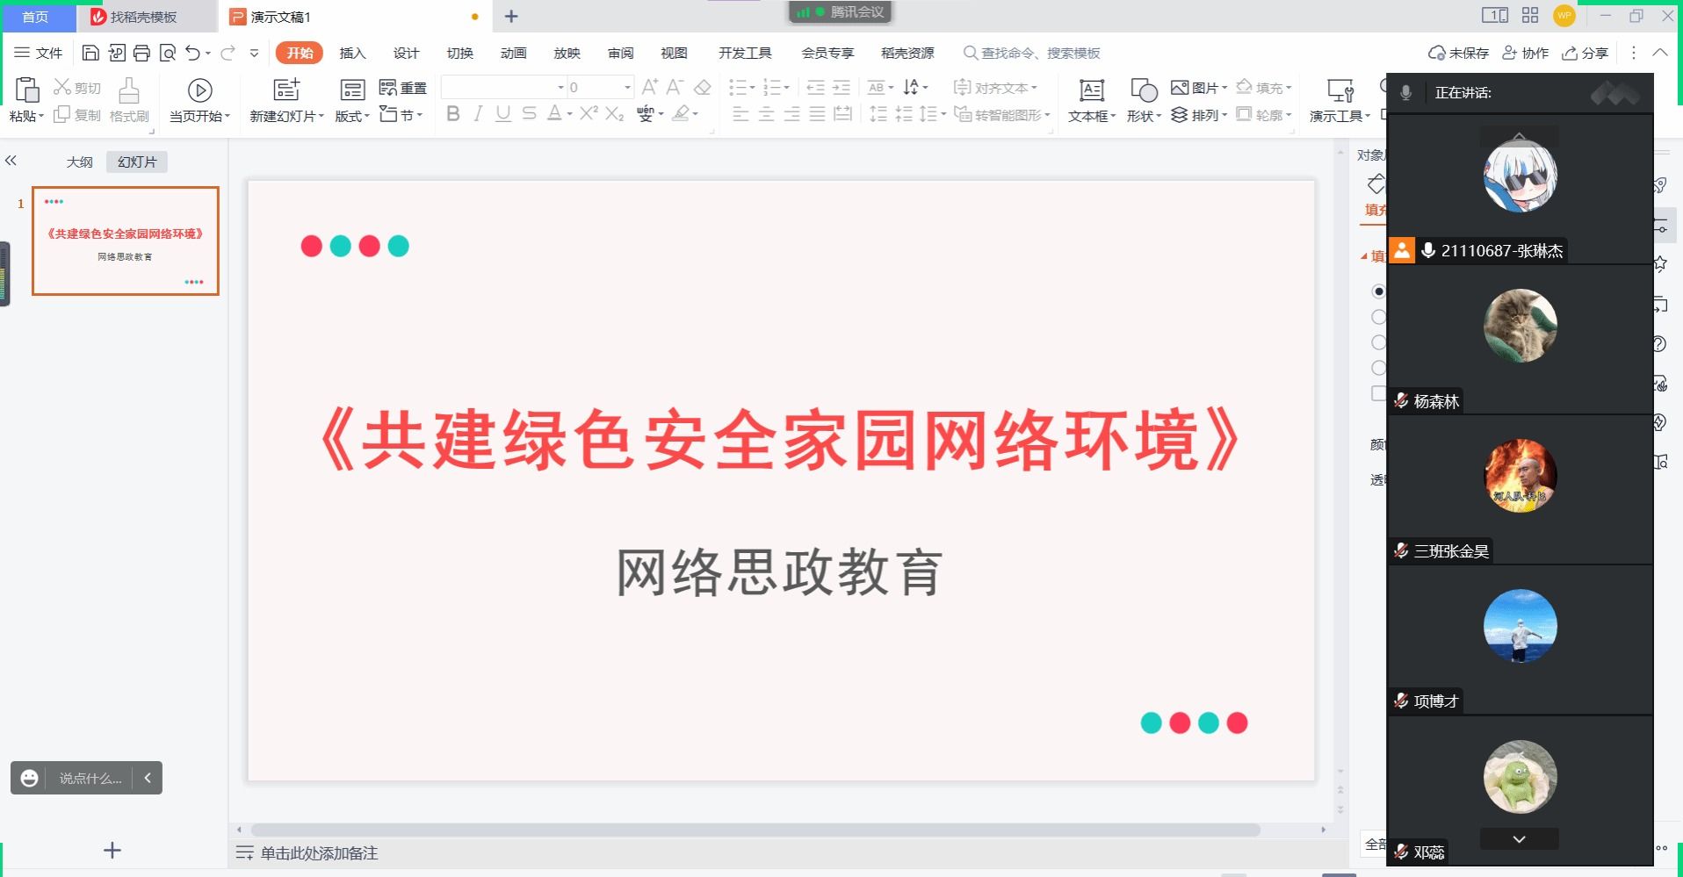This screenshot has height=877, width=1683.
Task: Click the Share (分享) button
Action: (1585, 53)
